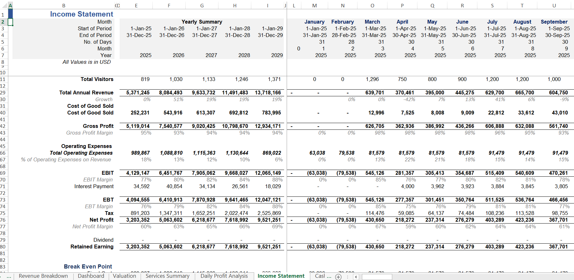
Task: Select row 11 header
Action: point(3,79)
